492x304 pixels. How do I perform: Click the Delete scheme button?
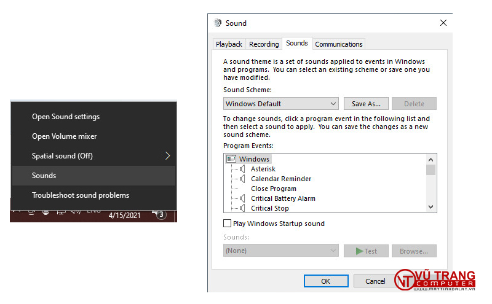tap(414, 104)
